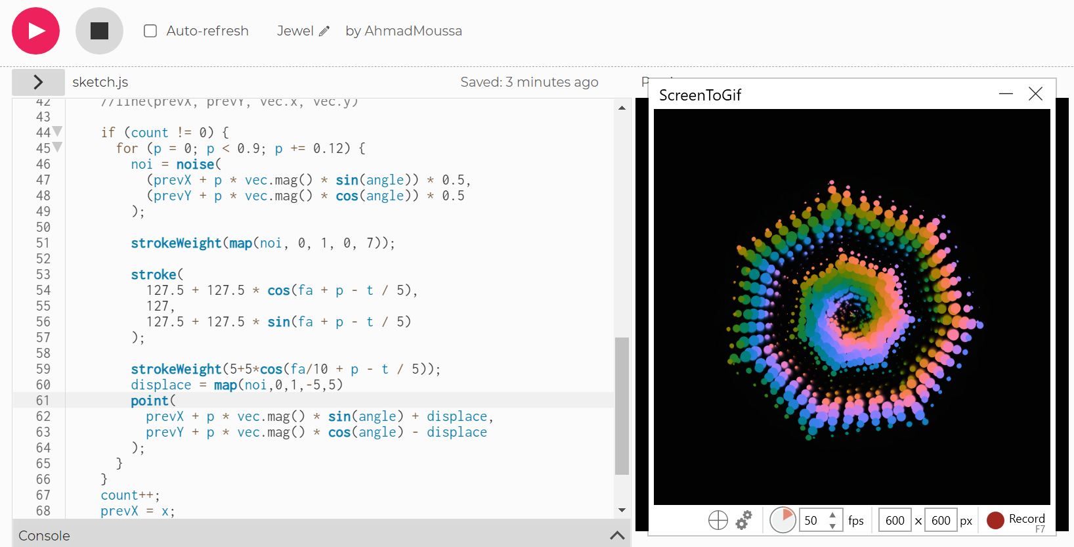
Task: Increase fps with the up stepper
Action: point(832,515)
